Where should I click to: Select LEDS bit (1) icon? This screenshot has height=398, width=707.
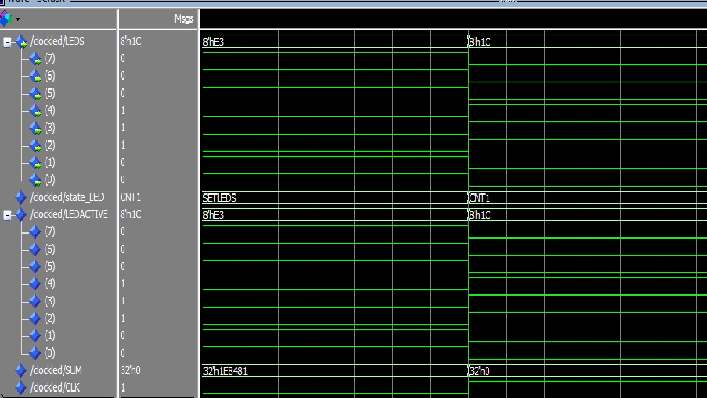35,163
